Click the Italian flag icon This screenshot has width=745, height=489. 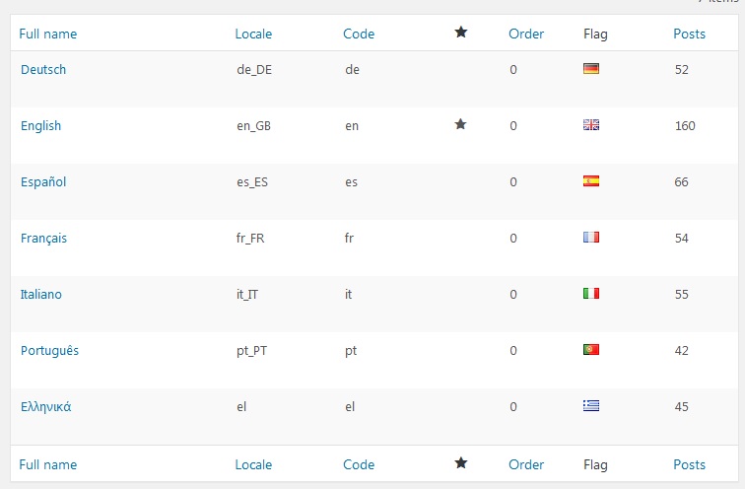click(591, 293)
